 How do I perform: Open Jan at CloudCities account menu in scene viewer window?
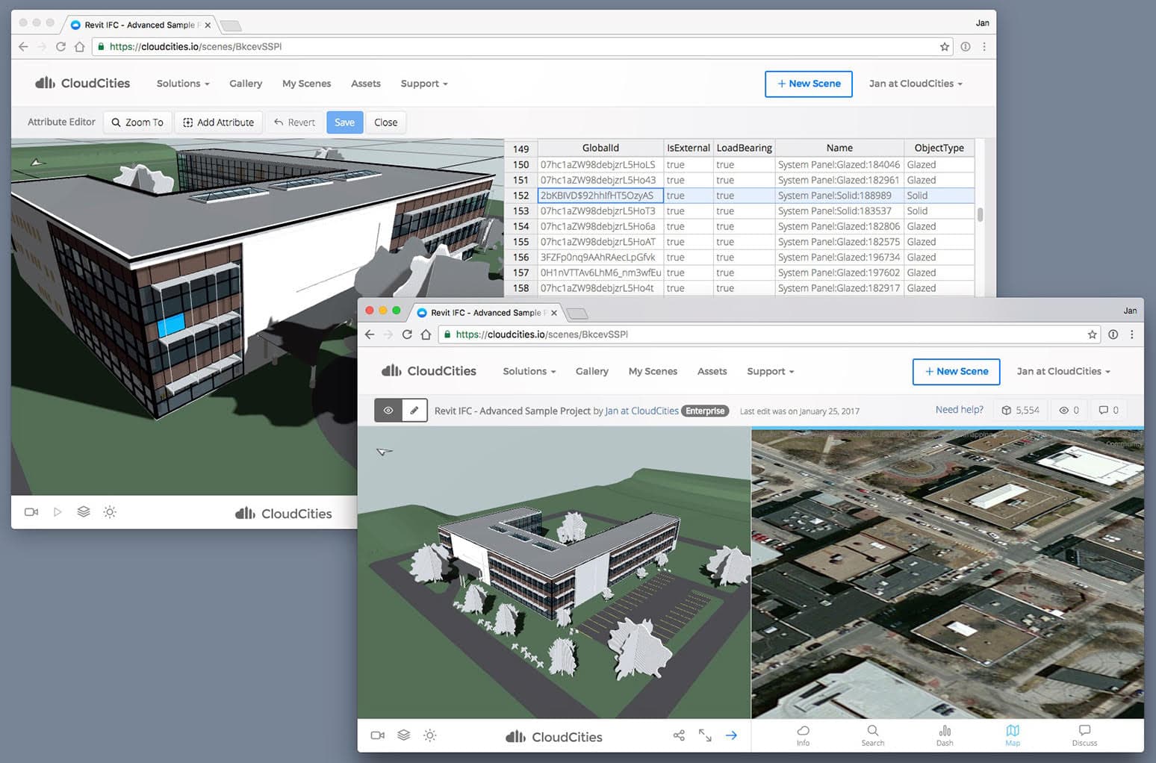pyautogui.click(x=1063, y=371)
